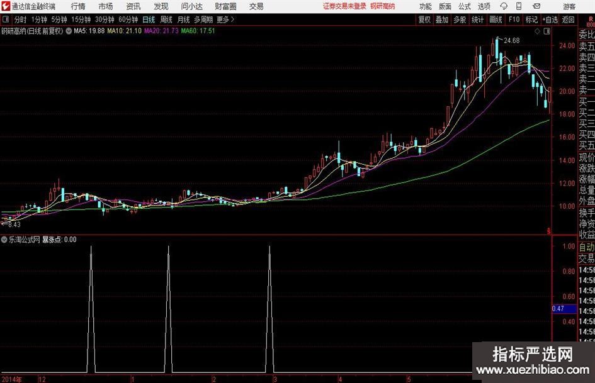Click the +自选 add to watchlist button

click(550, 19)
